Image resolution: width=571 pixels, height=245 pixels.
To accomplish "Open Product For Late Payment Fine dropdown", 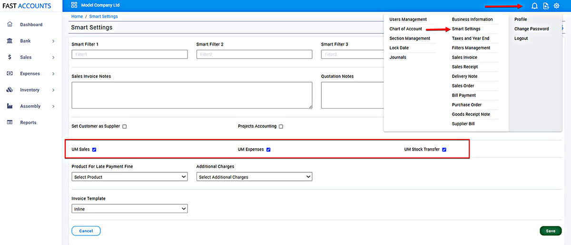I will coord(129,177).
